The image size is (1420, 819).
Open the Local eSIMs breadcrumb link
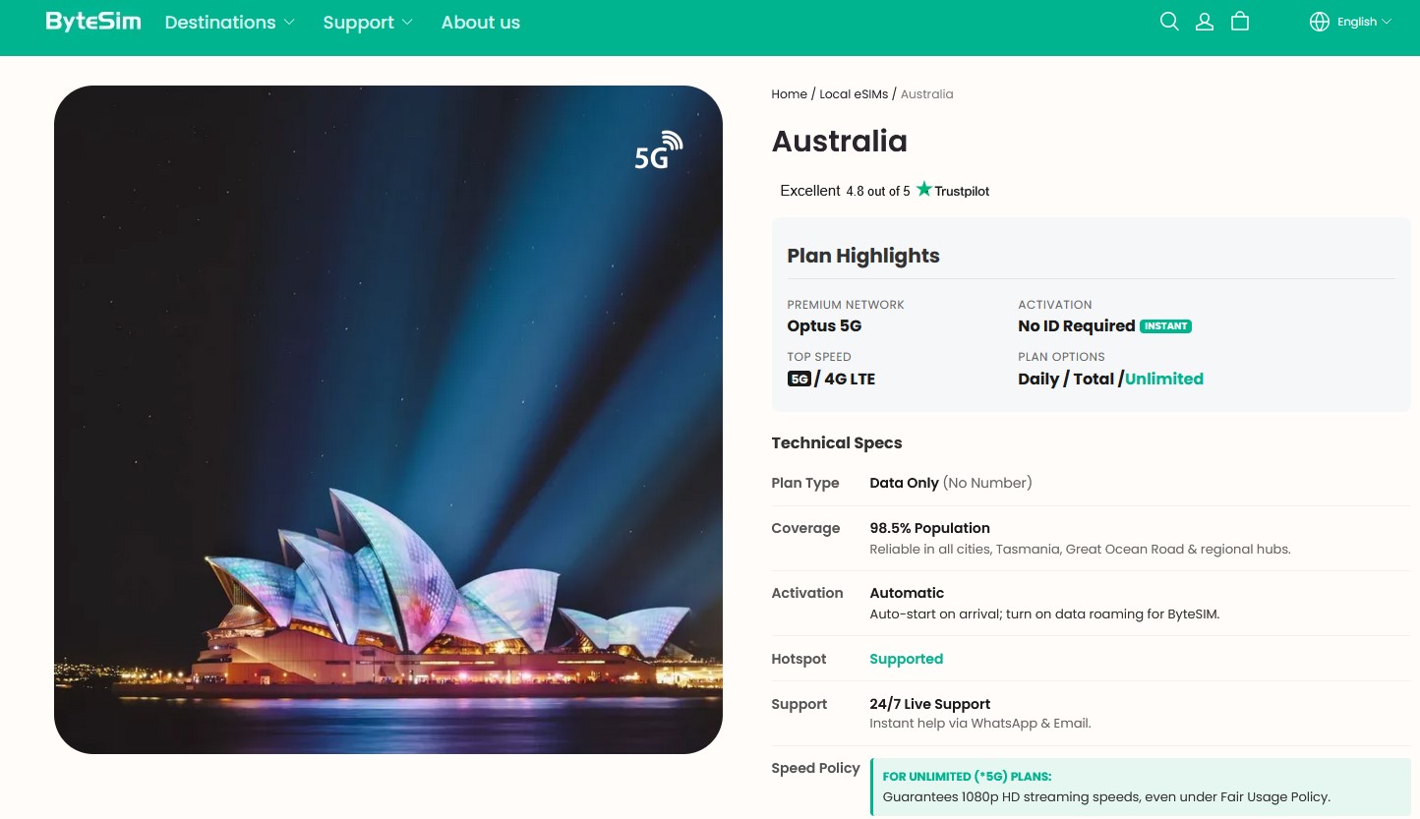pos(854,93)
